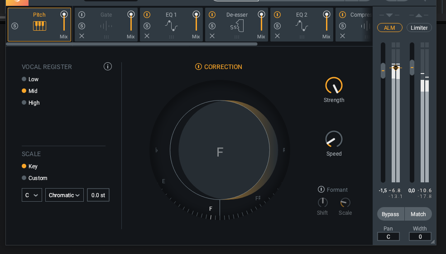
Task: Click the Limiter button
Action: pyautogui.click(x=419, y=28)
